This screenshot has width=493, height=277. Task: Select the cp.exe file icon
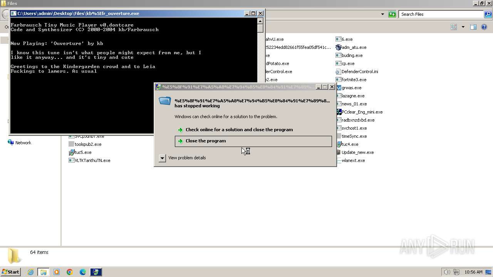339,63
